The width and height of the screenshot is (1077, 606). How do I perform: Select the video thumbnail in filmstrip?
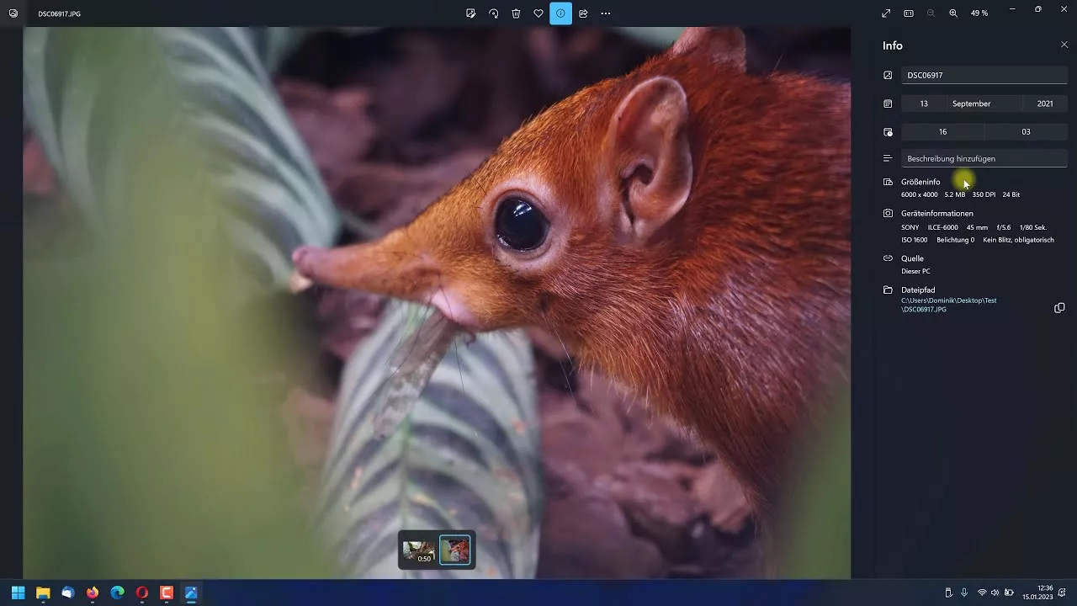point(418,550)
